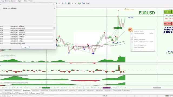Click the red SELL 0.06 button
This screenshot has width=173, height=97.
tap(168, 24)
